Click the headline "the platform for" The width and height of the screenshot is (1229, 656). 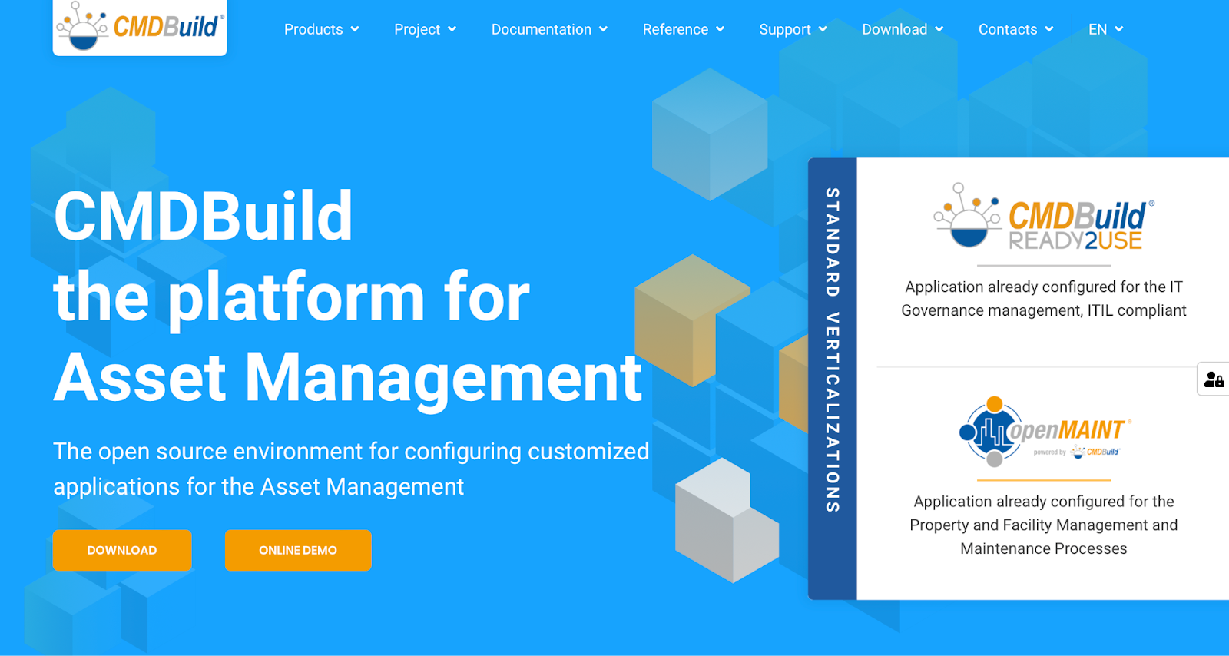(292, 298)
